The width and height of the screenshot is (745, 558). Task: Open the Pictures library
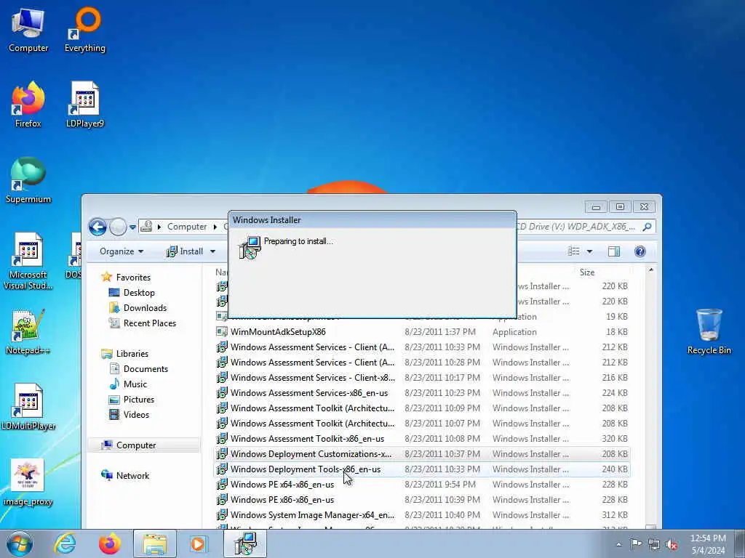[139, 399]
